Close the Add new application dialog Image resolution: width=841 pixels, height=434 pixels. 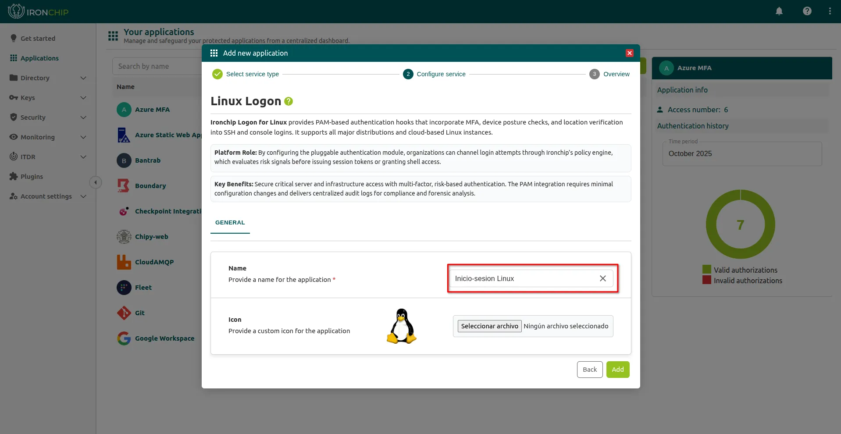click(x=630, y=53)
